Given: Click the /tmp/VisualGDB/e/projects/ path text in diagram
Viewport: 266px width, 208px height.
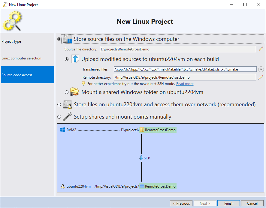Looking at the screenshot, I should [x=117, y=186].
